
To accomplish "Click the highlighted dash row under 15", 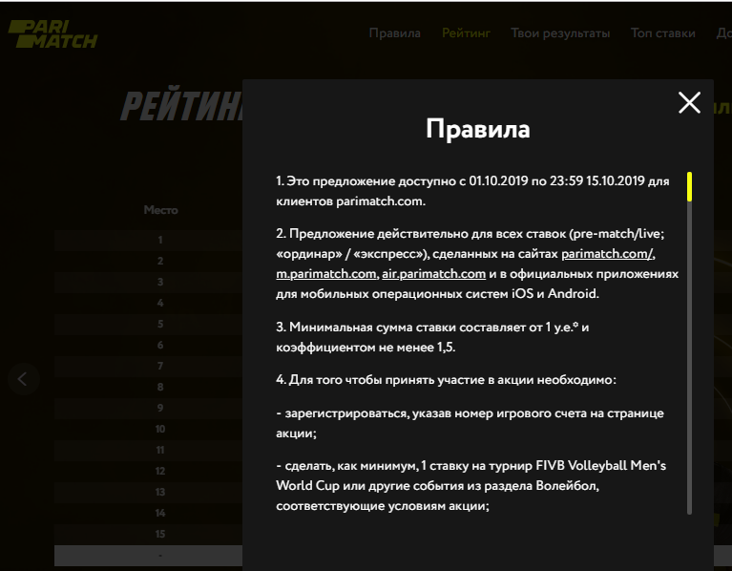I will coord(149,556).
